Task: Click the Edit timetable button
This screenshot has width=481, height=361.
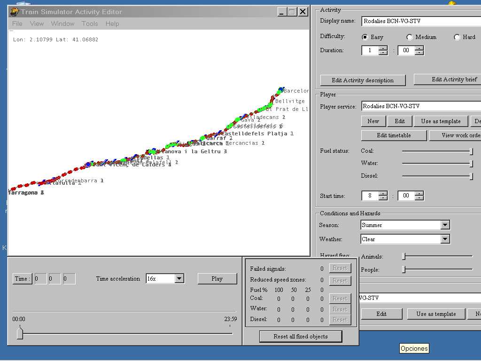Action: 394,135
